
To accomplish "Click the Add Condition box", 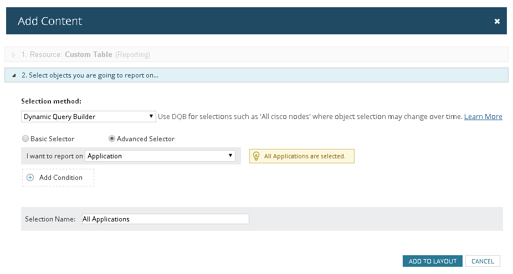I will coord(58,178).
